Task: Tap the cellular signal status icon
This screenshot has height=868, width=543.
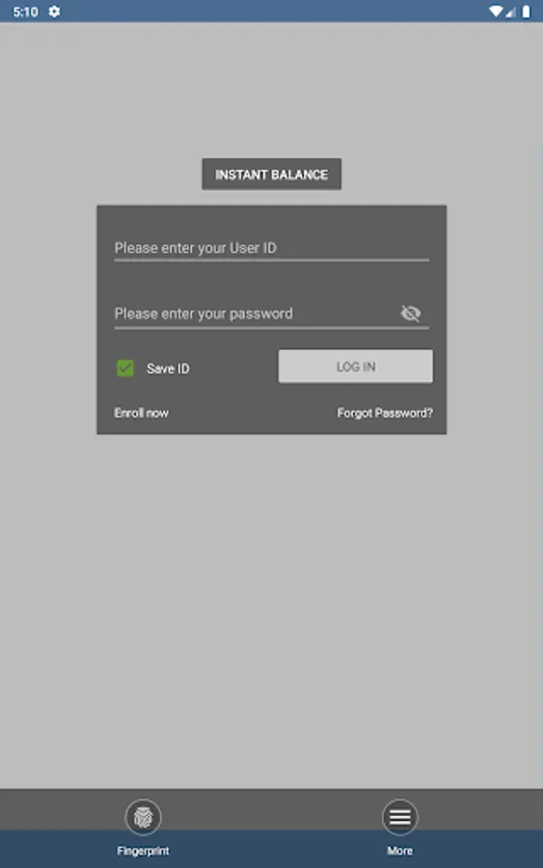Action: click(510, 12)
